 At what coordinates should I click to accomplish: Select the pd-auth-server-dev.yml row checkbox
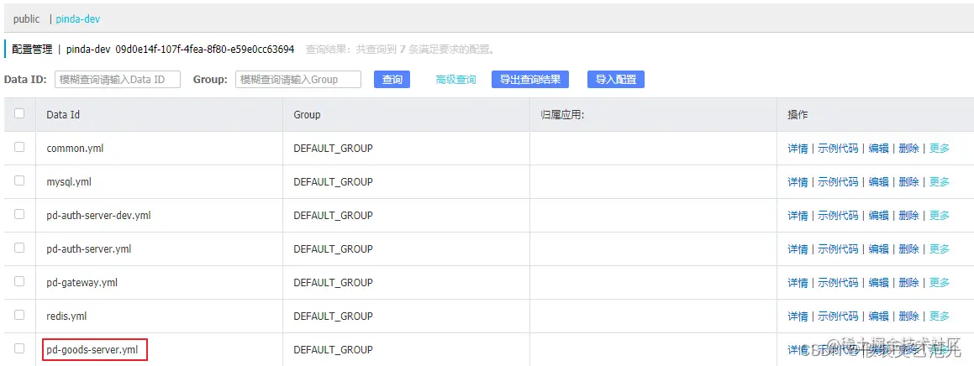pos(19,214)
